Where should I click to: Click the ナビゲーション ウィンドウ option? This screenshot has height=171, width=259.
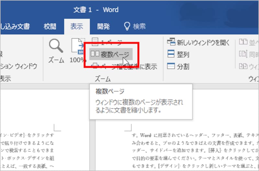(x=18, y=66)
